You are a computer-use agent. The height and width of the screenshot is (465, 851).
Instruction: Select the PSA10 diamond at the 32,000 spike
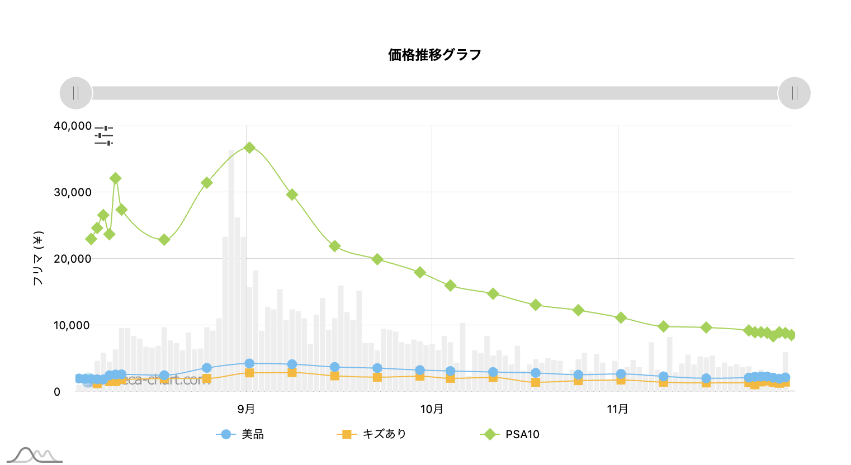coord(115,178)
